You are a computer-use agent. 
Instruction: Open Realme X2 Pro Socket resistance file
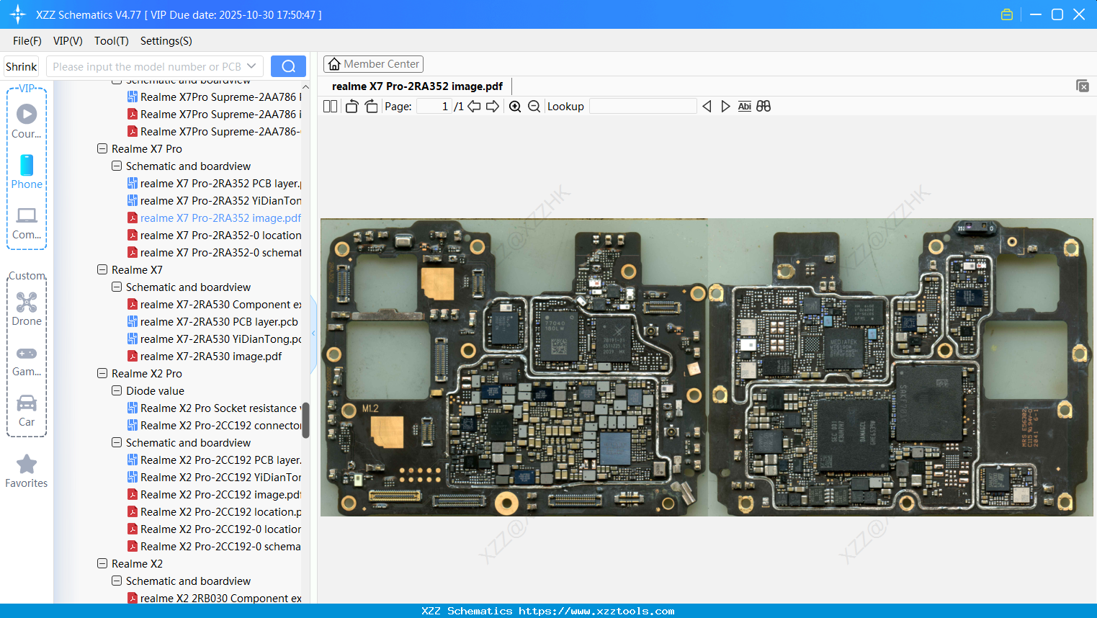click(x=215, y=408)
